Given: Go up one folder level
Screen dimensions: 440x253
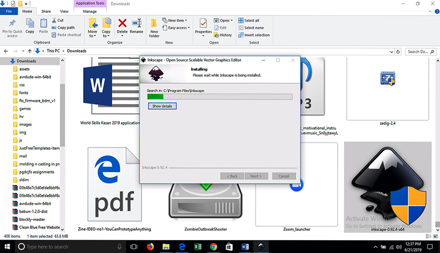Looking at the screenshot, I should pyautogui.click(x=30, y=51).
